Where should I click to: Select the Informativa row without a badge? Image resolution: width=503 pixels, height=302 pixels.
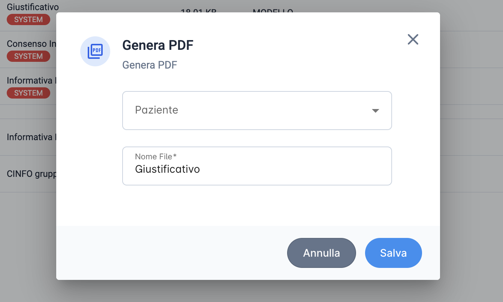coord(28,137)
